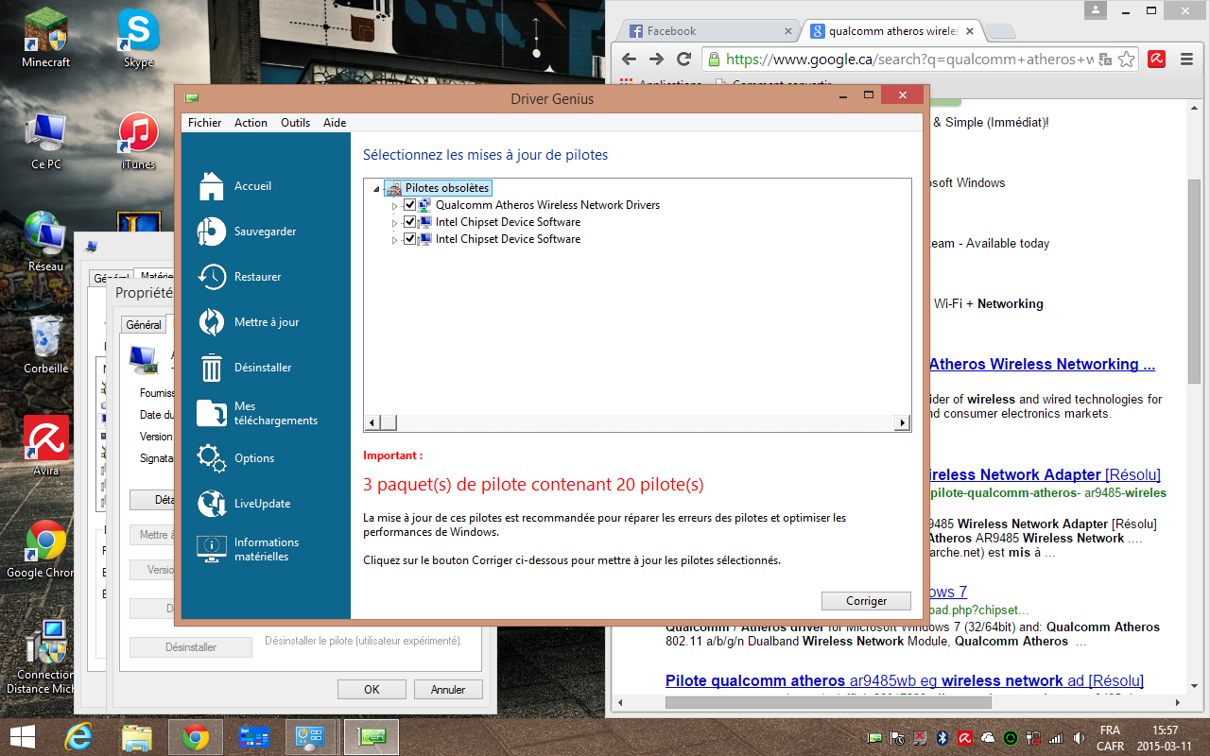The height and width of the screenshot is (756, 1210).
Task: Click the greyed Désinstaller button in Propriétés dialog
Action: (x=191, y=647)
